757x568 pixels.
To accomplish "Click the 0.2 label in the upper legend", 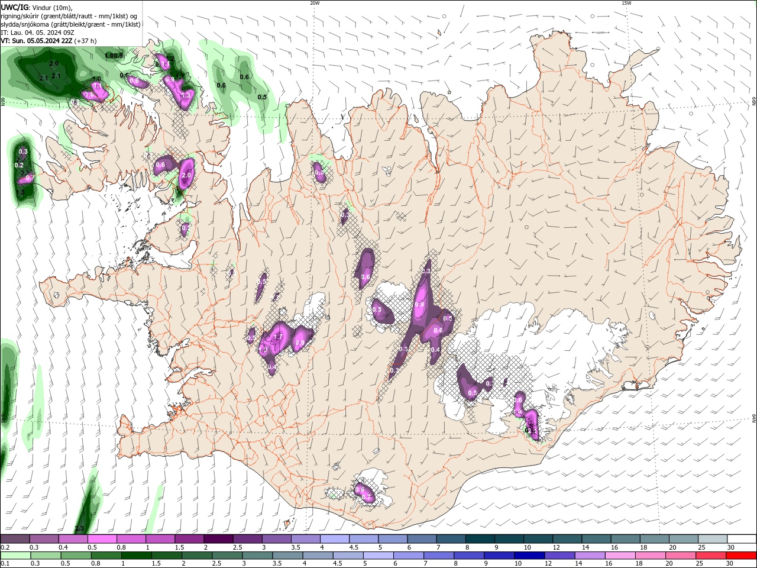I will pyautogui.click(x=5, y=547).
